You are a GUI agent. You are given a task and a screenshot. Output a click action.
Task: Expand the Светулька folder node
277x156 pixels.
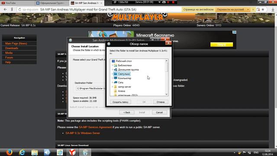(113, 74)
